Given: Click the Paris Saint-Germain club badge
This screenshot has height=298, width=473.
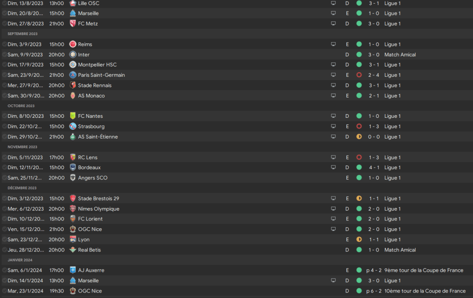Looking at the screenshot, I should [x=73, y=75].
